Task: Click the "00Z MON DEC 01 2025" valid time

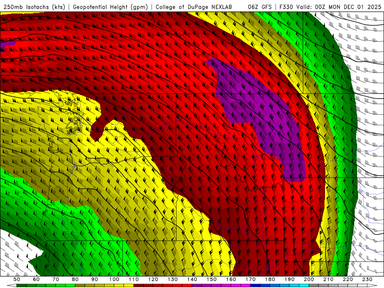Action: point(348,7)
